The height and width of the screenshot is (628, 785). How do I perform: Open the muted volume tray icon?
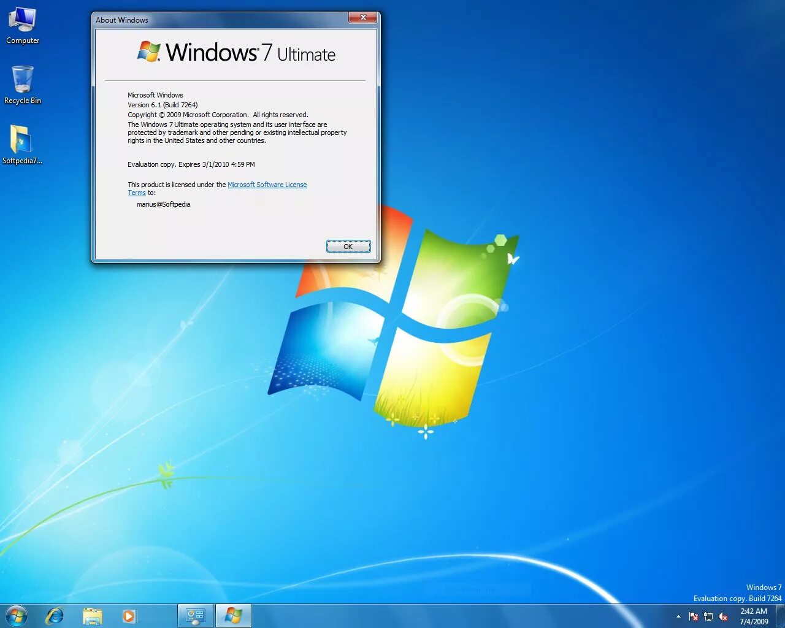723,616
